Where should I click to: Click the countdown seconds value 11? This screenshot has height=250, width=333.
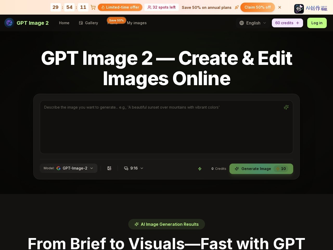pyautogui.click(x=83, y=7)
